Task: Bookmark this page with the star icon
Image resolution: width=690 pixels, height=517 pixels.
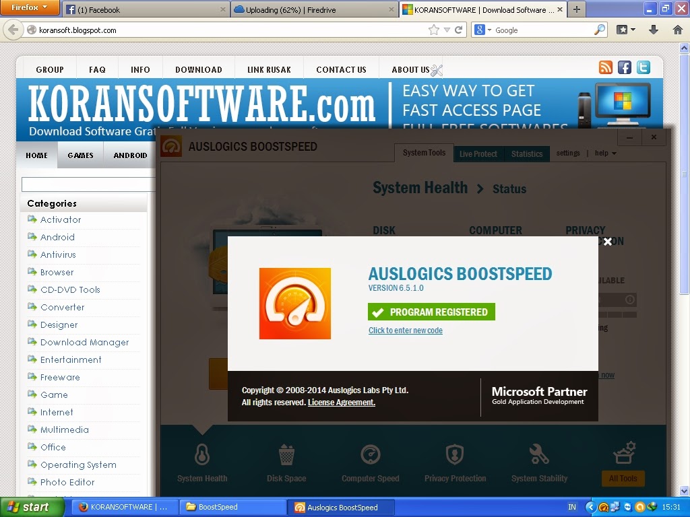Action: click(x=434, y=30)
